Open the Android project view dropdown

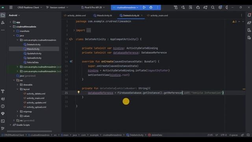click(15, 15)
